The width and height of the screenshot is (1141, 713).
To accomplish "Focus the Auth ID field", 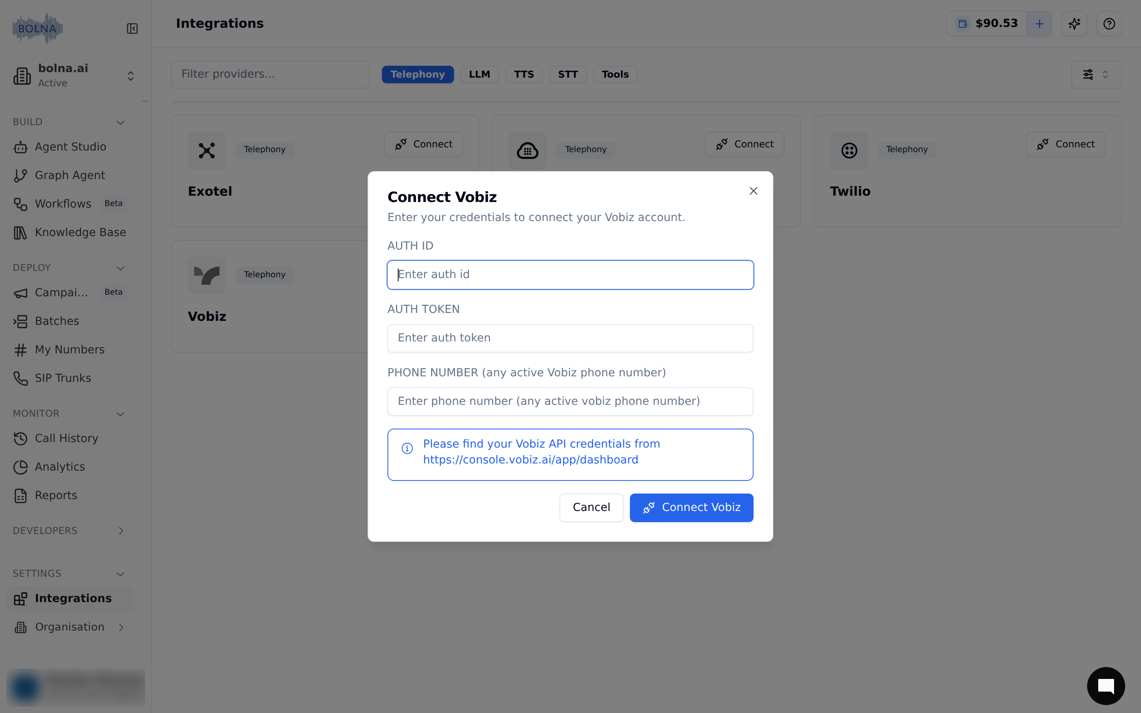I will tap(570, 275).
